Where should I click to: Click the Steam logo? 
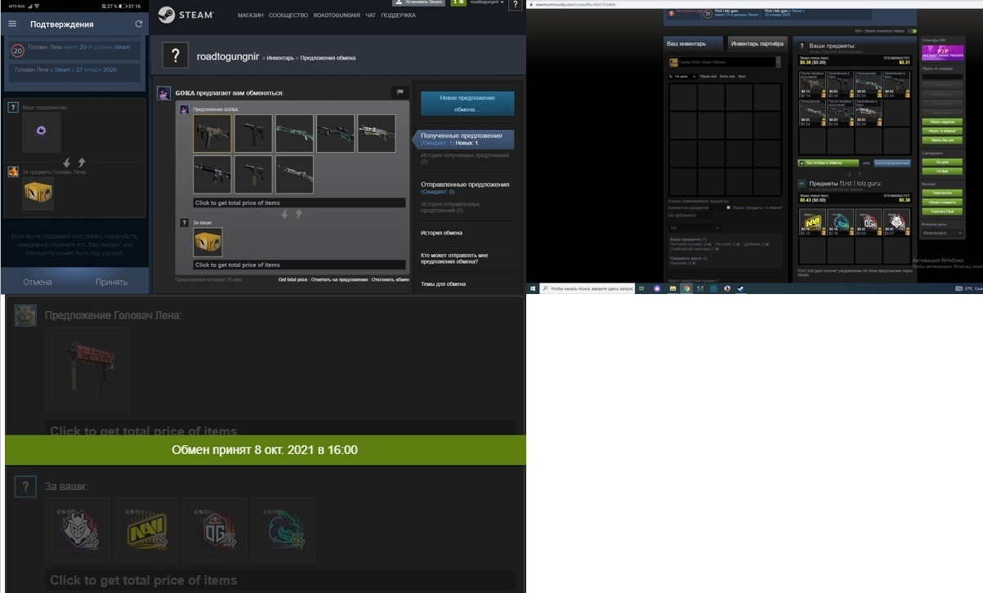[x=185, y=15]
